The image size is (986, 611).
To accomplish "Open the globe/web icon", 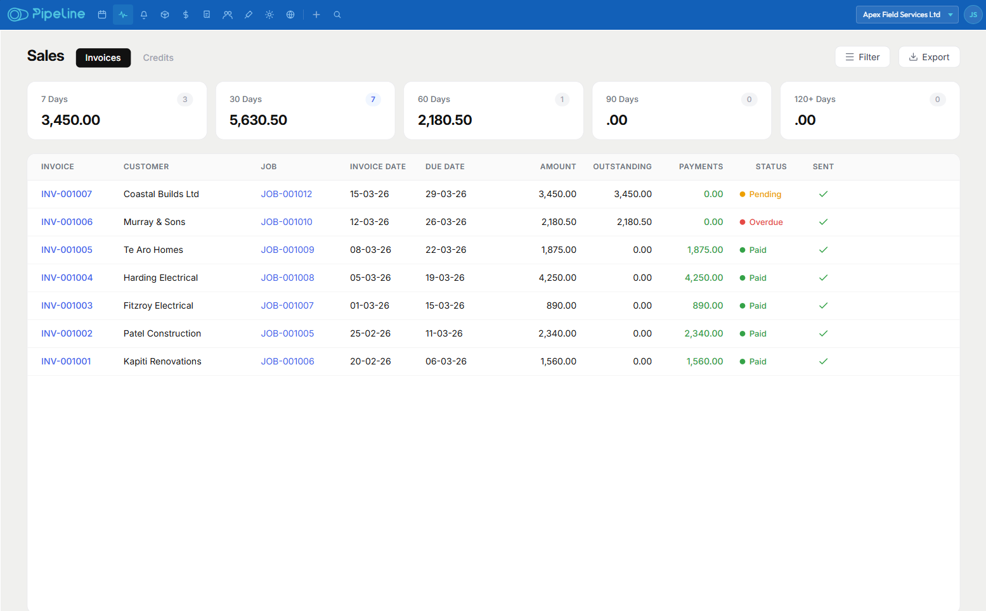I will [290, 14].
